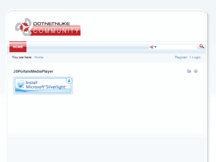The image size is (216, 162).
Task: Click the JSPortalsMediaPlayer module title
Action: click(33, 71)
